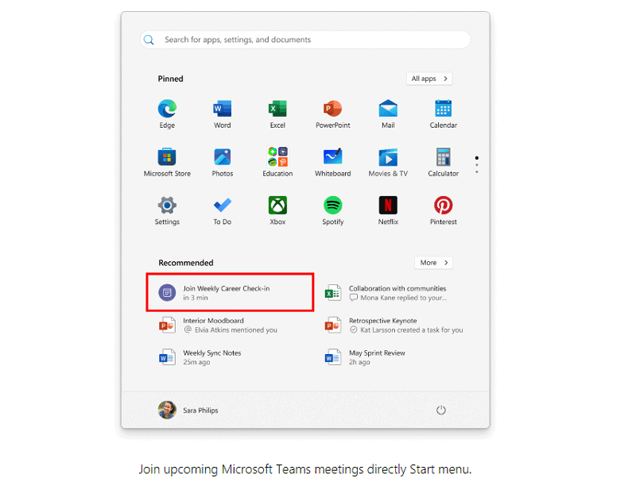Screen dimensions: 636x501
Task: Click the search magnifier icon
Action: tap(149, 40)
